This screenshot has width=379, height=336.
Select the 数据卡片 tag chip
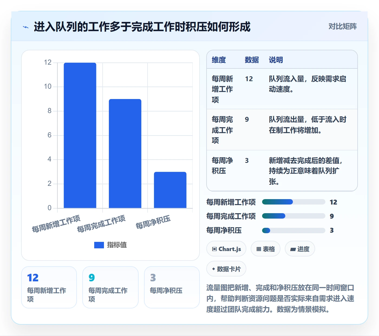(226, 269)
